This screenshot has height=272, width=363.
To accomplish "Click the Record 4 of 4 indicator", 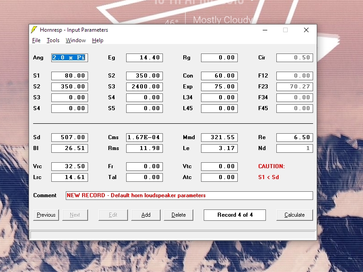I will [235, 215].
